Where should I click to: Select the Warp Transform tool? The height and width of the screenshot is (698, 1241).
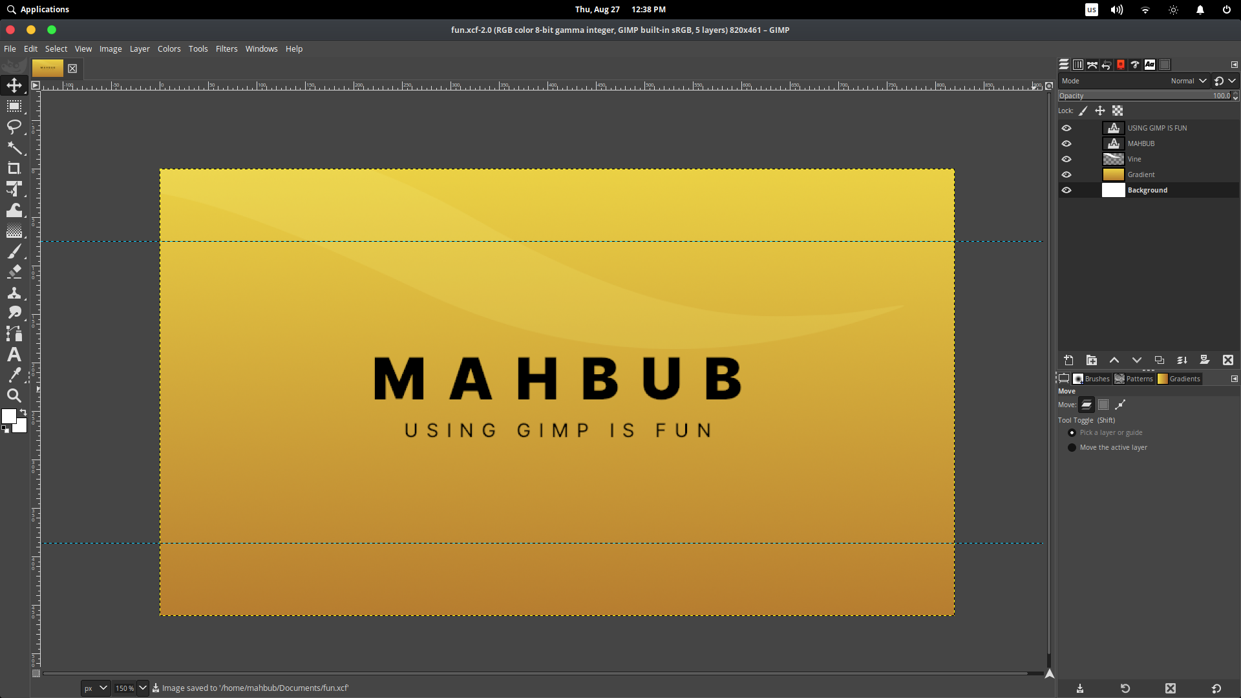coord(14,210)
